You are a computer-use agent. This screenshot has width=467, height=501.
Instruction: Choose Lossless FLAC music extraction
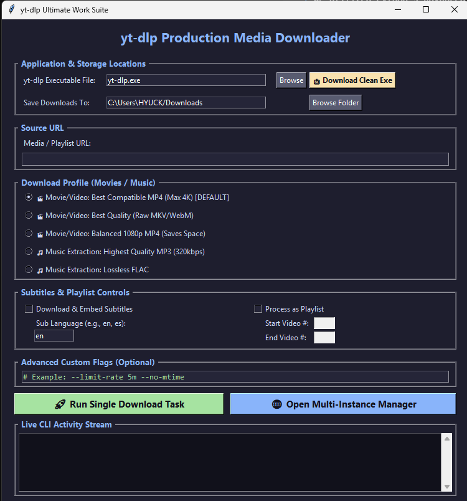click(x=29, y=269)
